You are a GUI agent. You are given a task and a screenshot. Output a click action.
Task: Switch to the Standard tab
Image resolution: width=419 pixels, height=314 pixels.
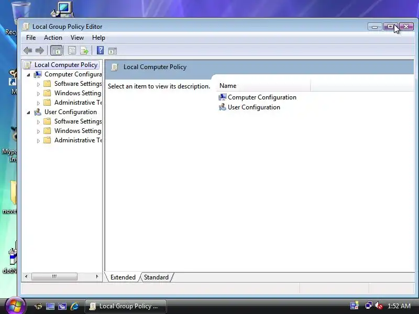[x=156, y=277]
